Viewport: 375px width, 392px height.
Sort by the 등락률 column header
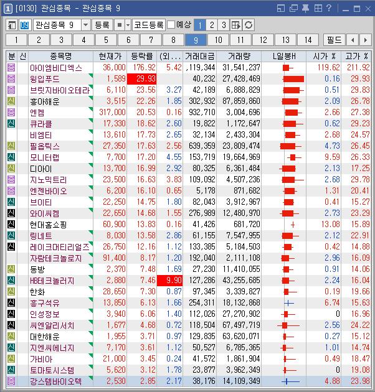click(142, 57)
